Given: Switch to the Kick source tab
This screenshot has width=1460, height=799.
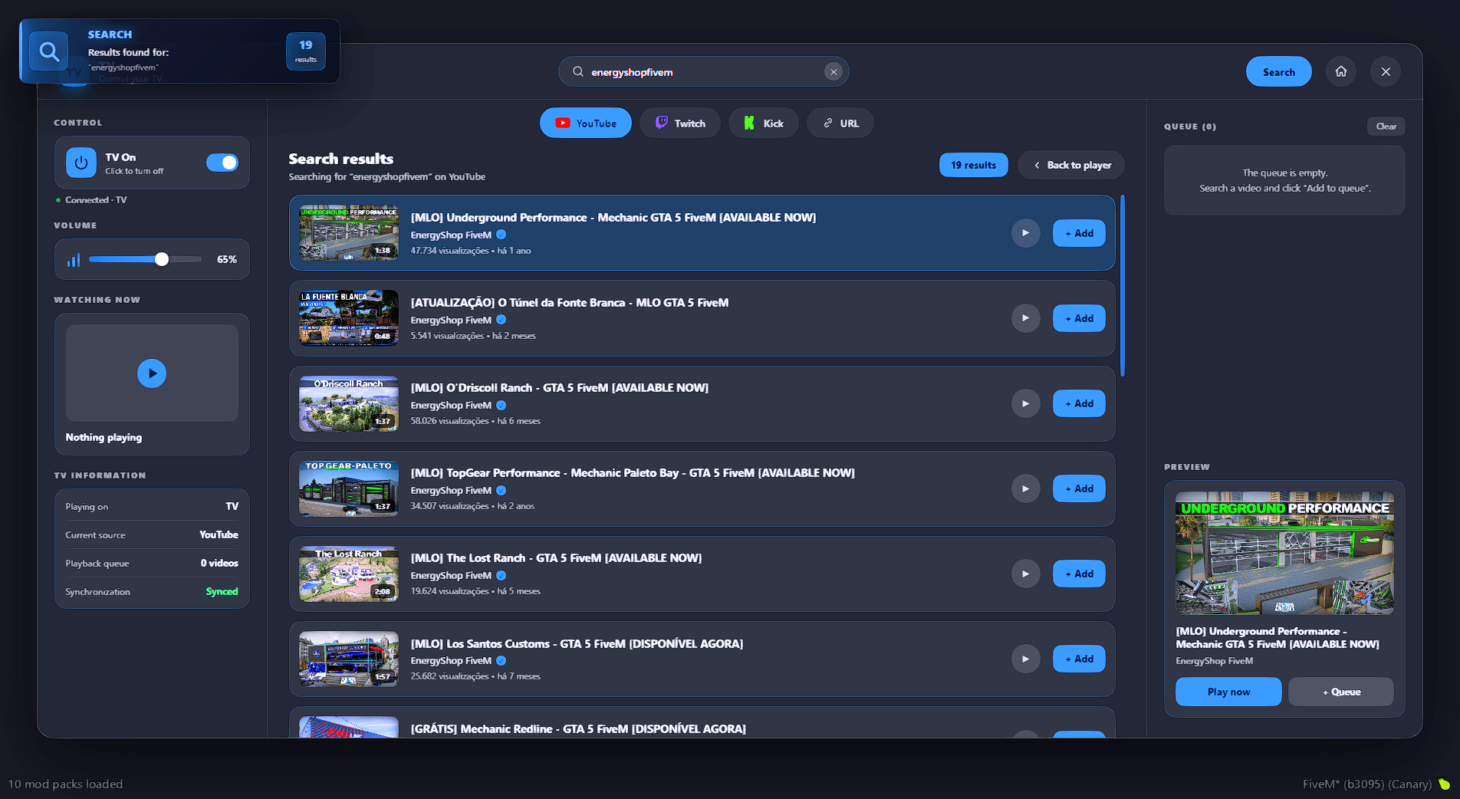Looking at the screenshot, I should [x=764, y=123].
